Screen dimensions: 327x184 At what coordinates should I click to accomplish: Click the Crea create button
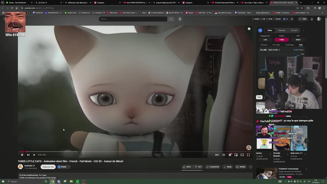[302, 19]
